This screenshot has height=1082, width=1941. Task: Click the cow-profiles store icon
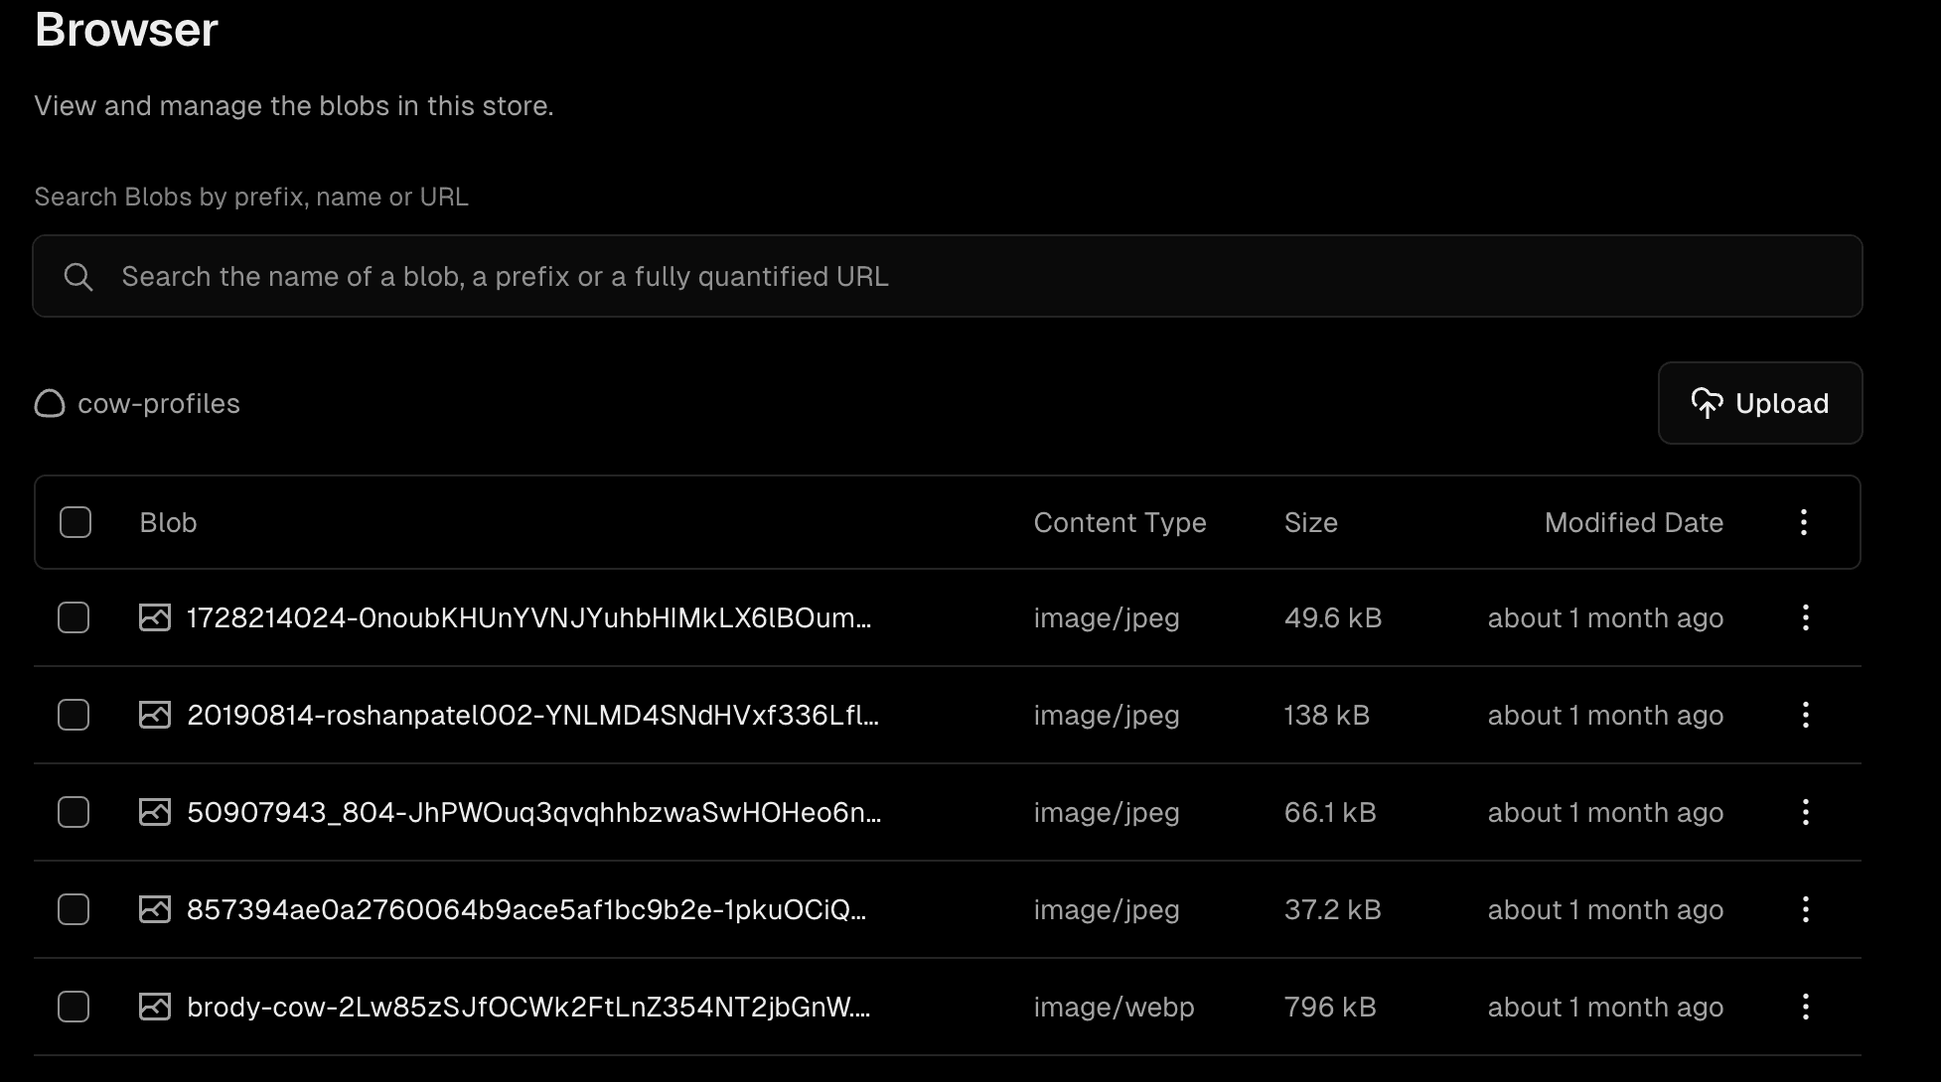50,404
